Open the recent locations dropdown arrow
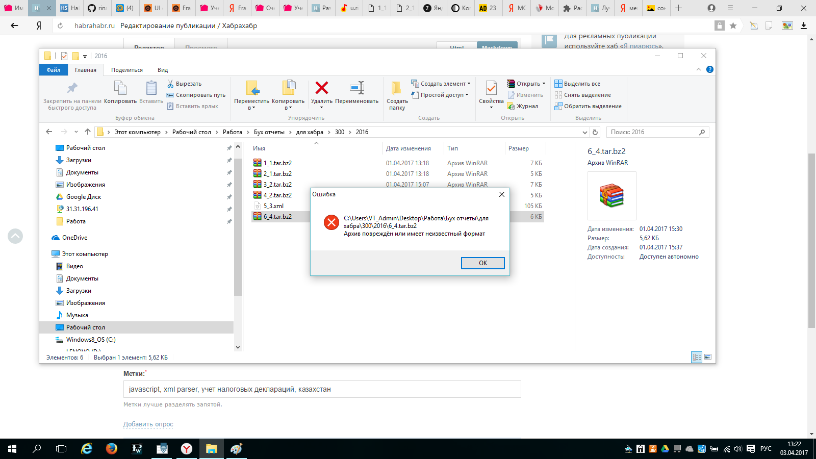This screenshot has width=816, height=459. (x=76, y=132)
